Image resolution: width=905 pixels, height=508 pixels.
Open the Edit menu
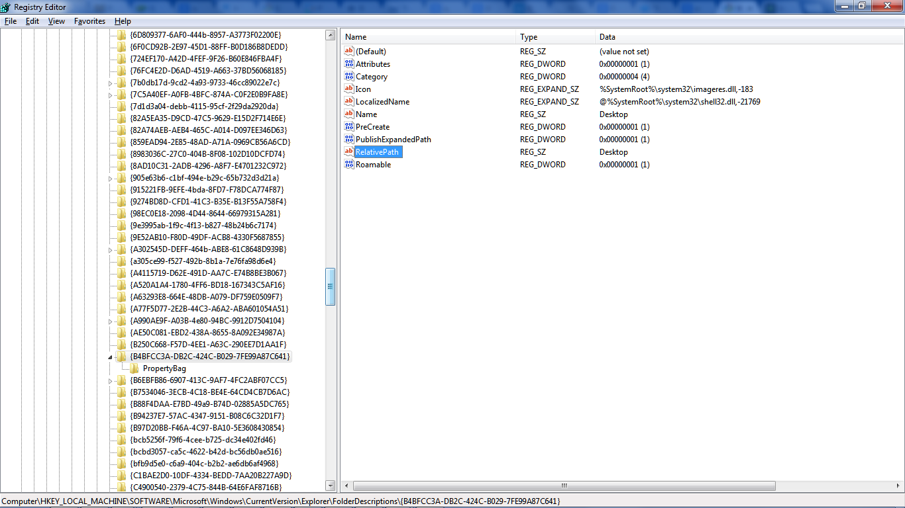[32, 21]
